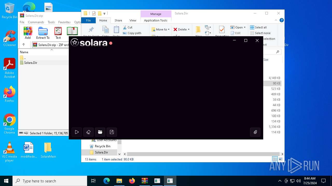Click the Size column header in Explorer
This screenshot has width=332, height=186.
pos(266,60)
